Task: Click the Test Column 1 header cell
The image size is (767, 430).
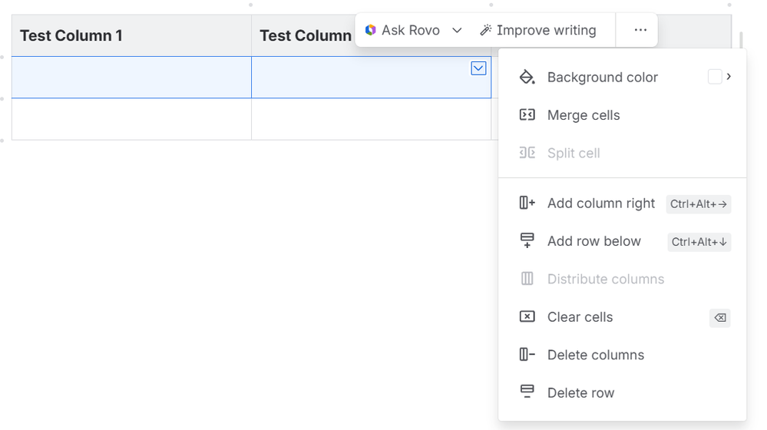Action: [131, 35]
